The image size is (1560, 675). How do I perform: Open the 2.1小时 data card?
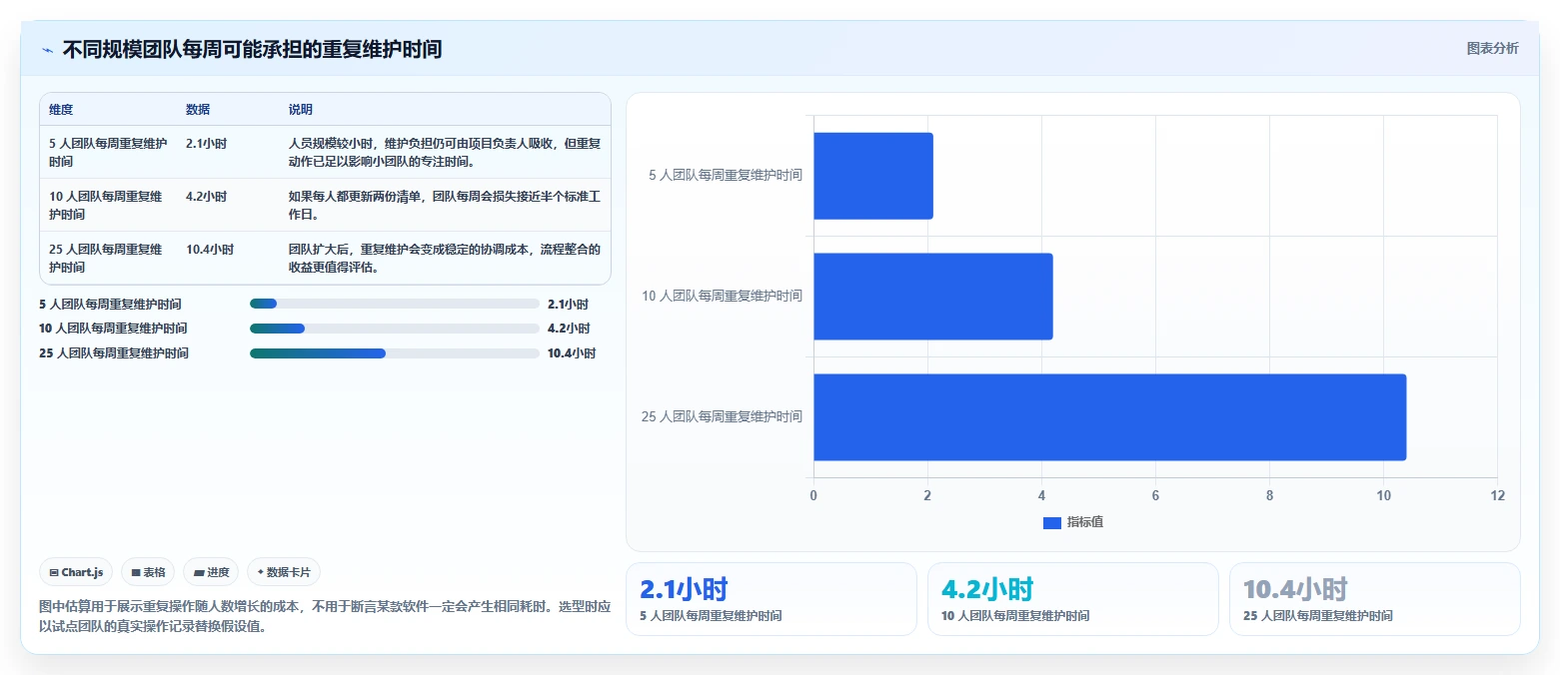pyautogui.click(x=771, y=599)
